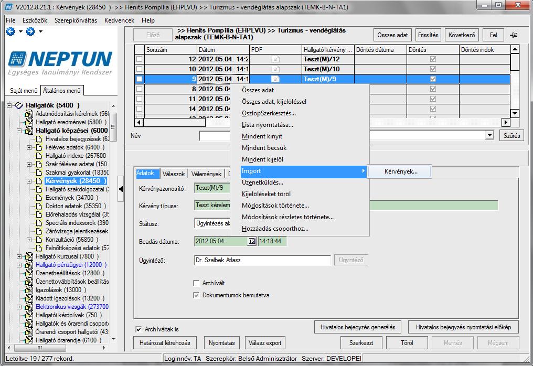The image size is (533, 366).
Task: Click the Hallgató pénzügyei node icon
Action: [29, 265]
